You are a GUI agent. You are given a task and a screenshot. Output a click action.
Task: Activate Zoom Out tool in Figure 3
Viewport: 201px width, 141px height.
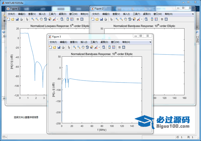[x=79, y=47]
